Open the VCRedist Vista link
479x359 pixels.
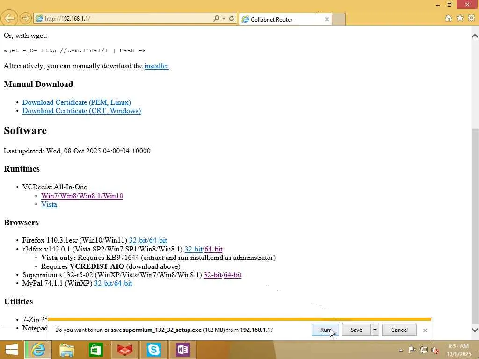pyautogui.click(x=49, y=204)
